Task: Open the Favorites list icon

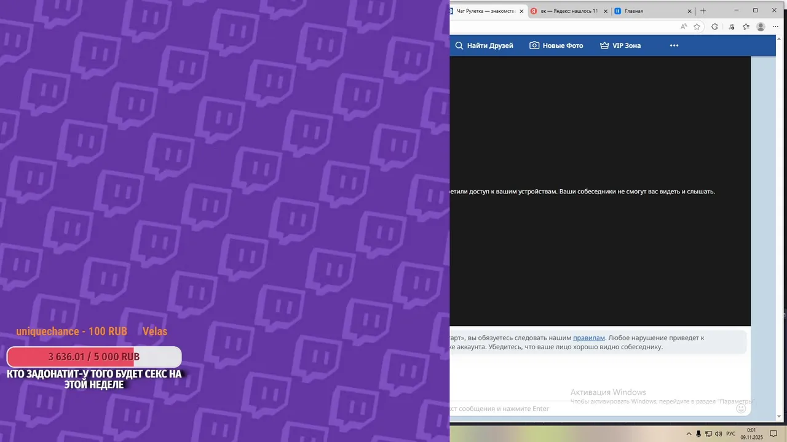Action: click(746, 27)
